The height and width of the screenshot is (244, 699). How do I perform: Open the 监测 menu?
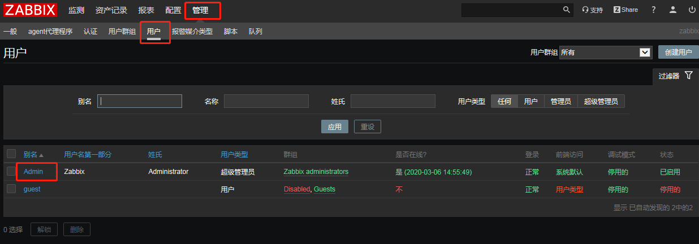pos(76,10)
